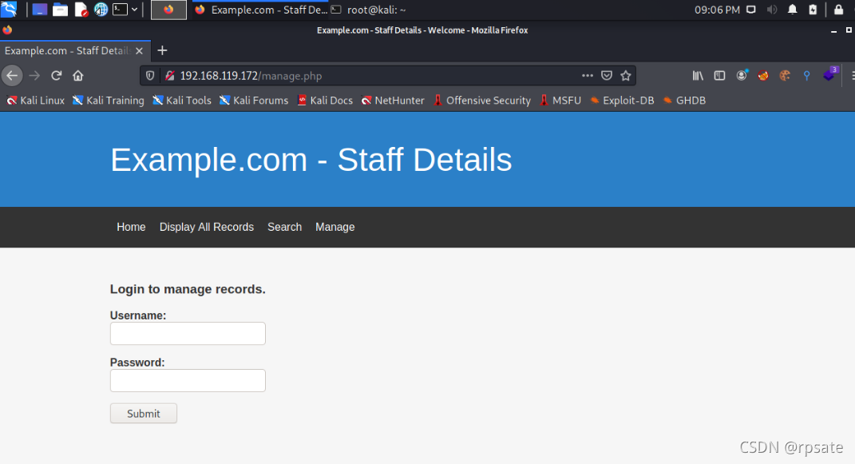
Task: Open page actions three-dot menu
Action: point(588,76)
